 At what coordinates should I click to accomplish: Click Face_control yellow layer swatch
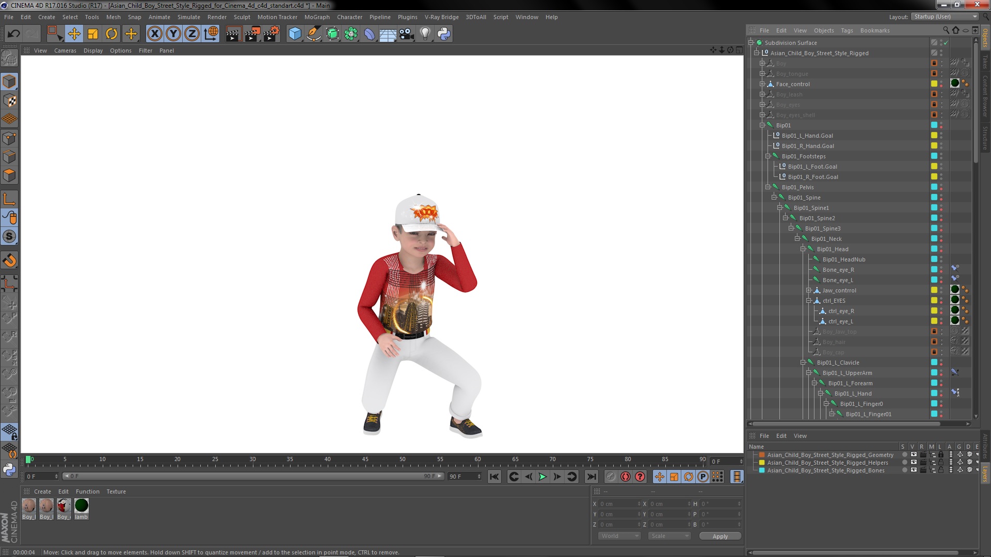[x=934, y=84]
